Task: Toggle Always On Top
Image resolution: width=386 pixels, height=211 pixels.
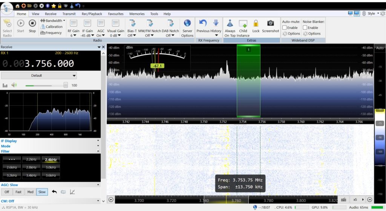Action: [230, 28]
